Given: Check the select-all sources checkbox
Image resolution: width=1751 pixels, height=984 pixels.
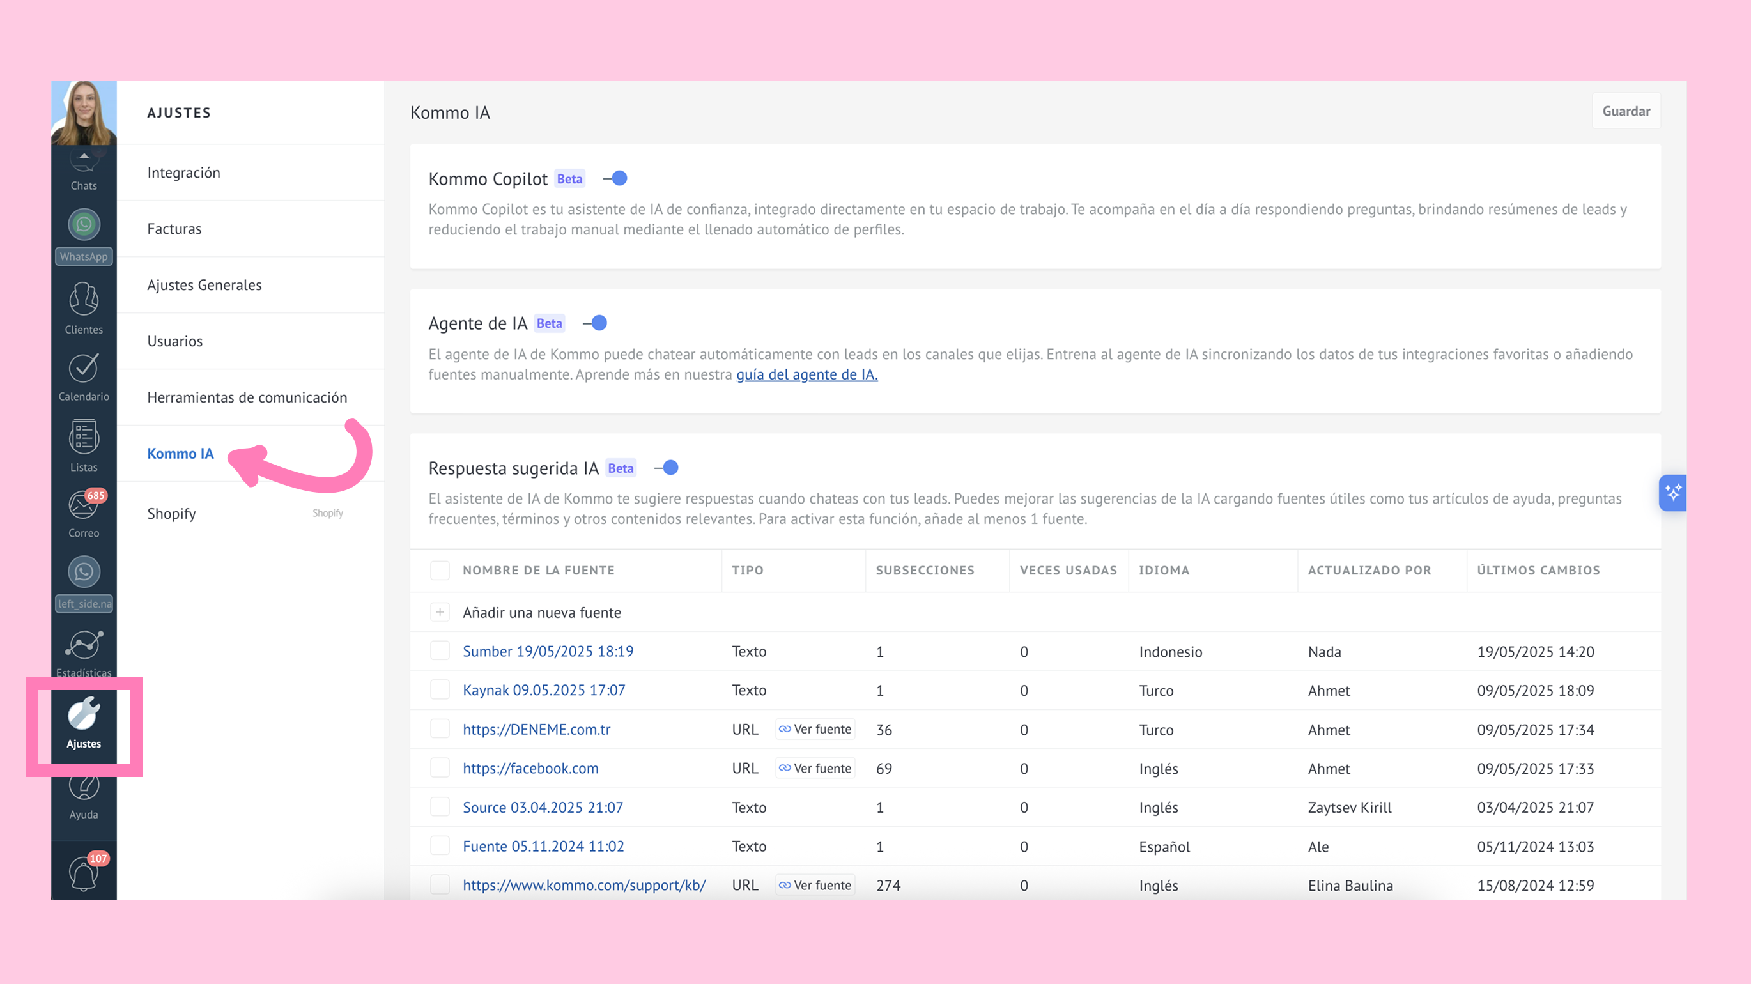Looking at the screenshot, I should tap(440, 570).
